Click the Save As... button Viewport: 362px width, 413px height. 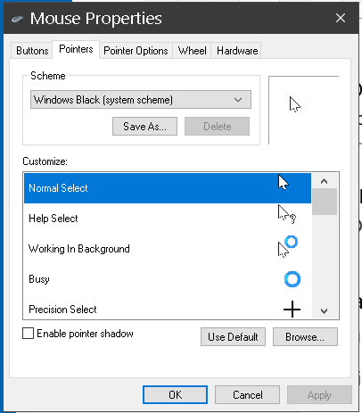coord(144,127)
